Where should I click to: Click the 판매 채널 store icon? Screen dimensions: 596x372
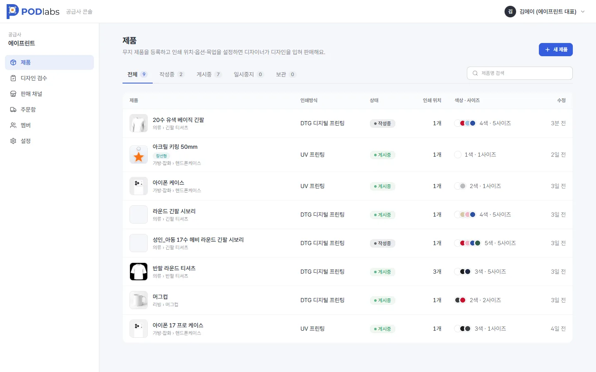13,94
